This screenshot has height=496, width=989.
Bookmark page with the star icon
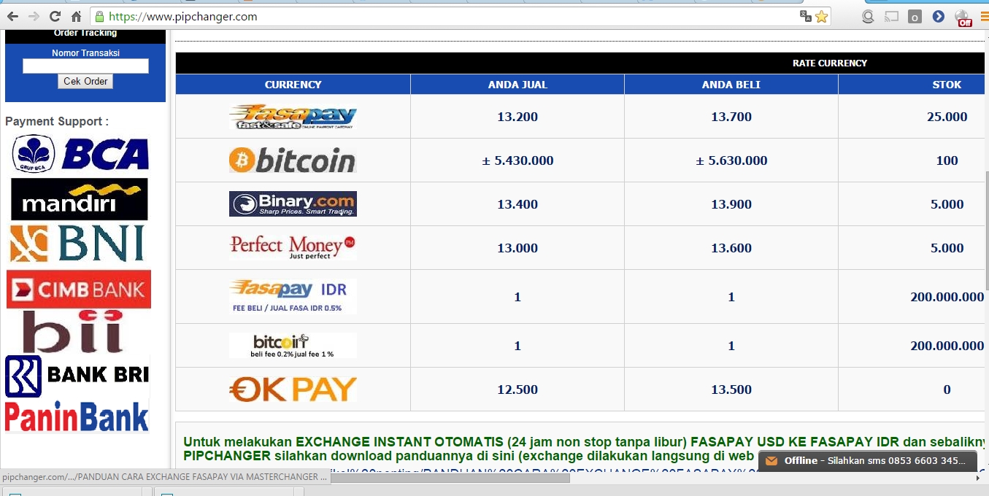[x=822, y=16]
